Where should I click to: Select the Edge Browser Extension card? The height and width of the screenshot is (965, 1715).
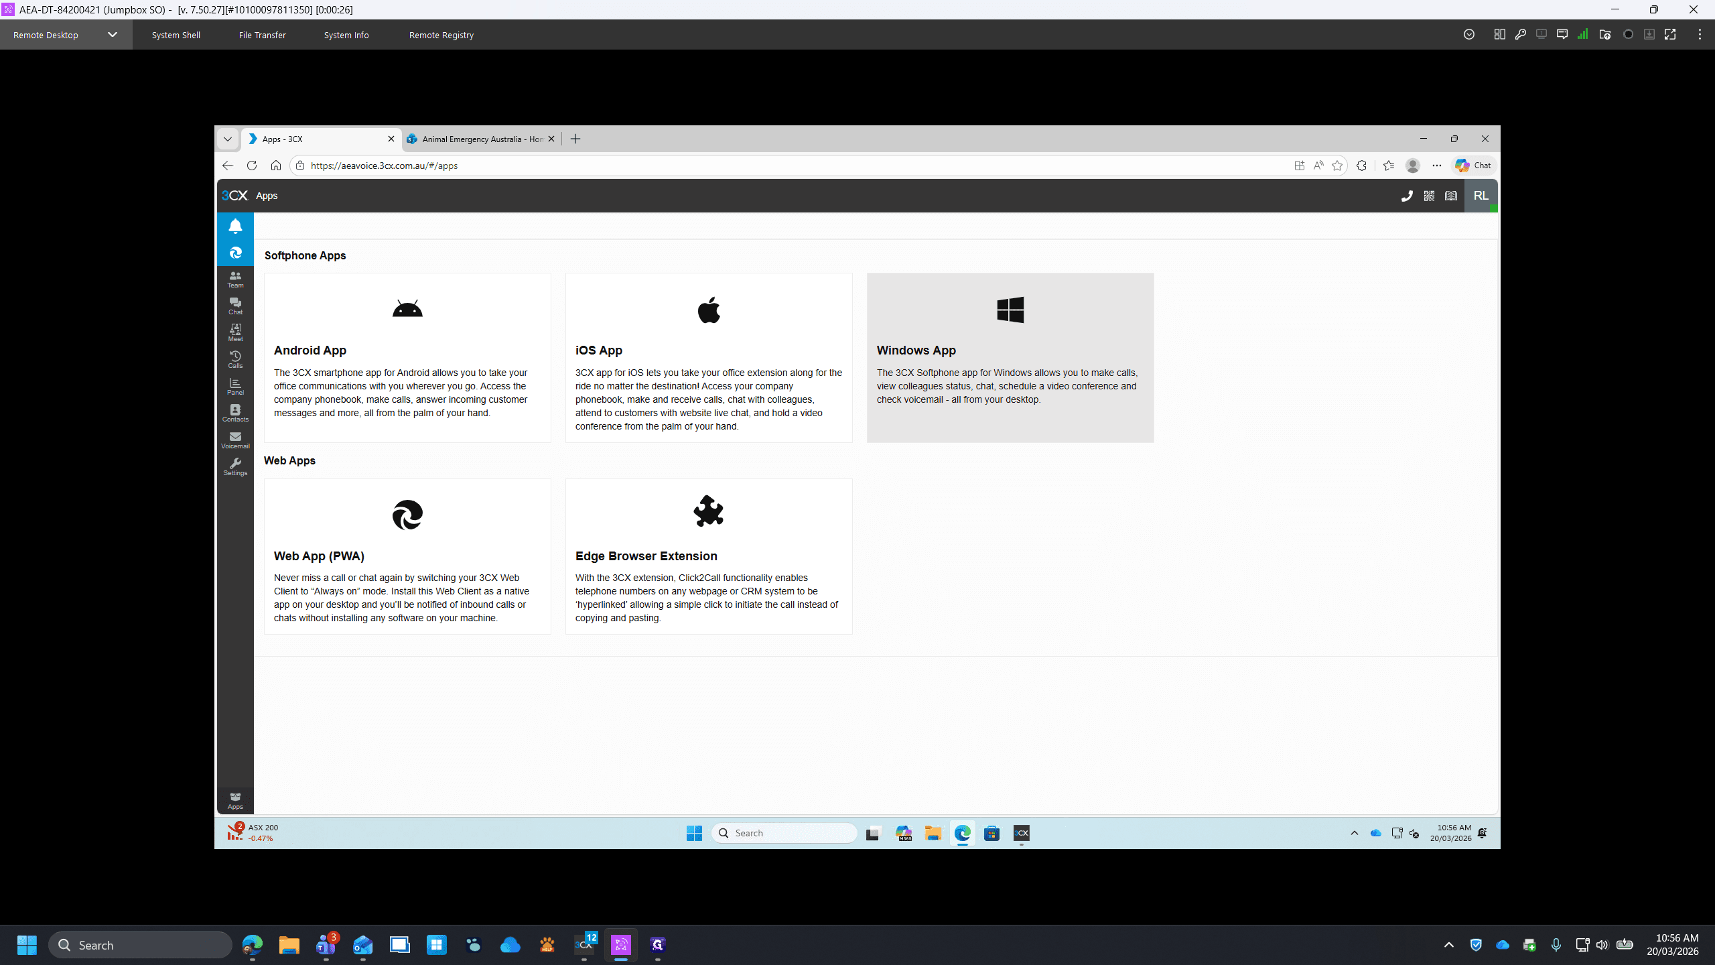[x=709, y=556]
